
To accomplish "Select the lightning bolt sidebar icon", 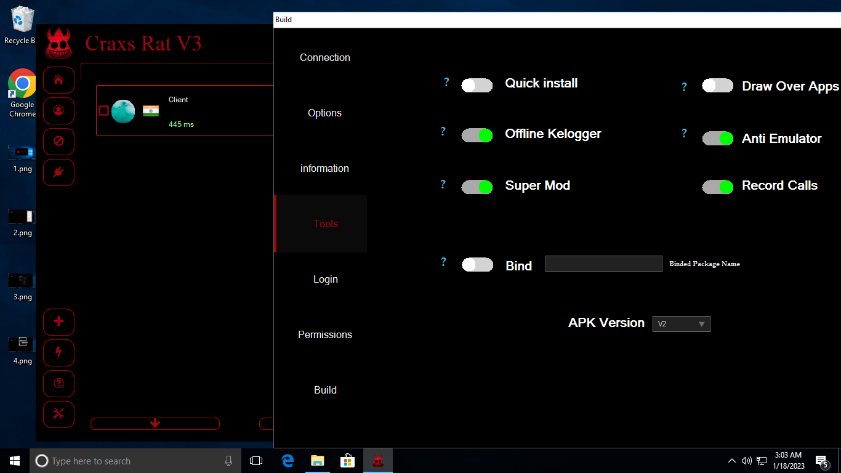I will [59, 353].
